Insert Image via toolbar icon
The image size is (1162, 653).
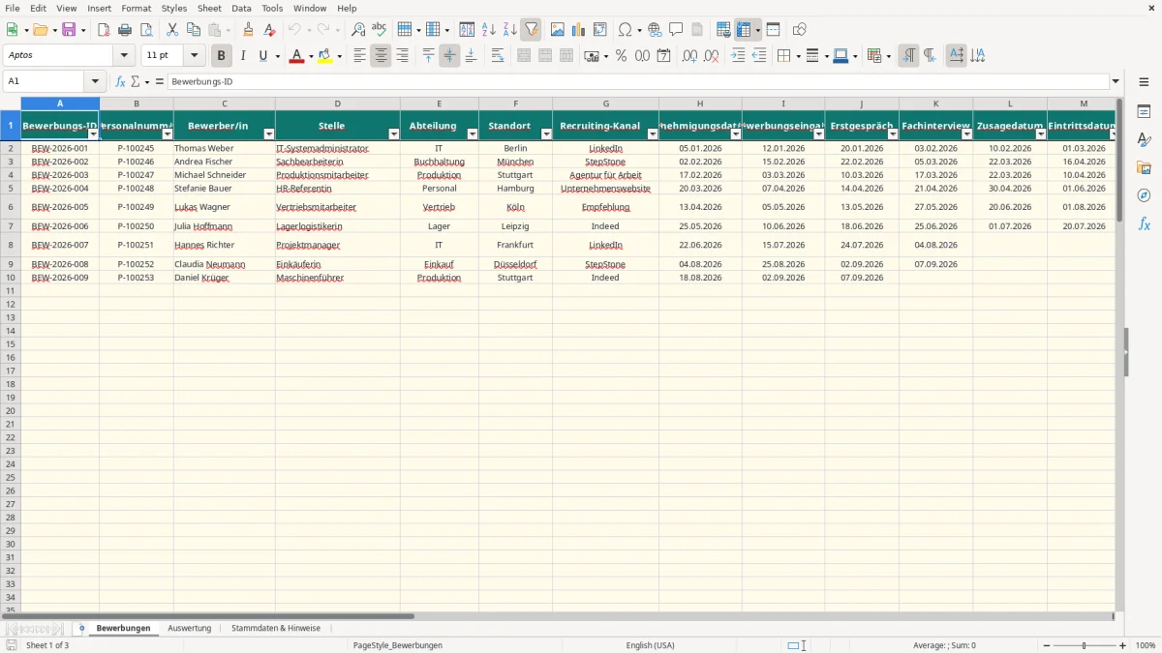point(558,30)
